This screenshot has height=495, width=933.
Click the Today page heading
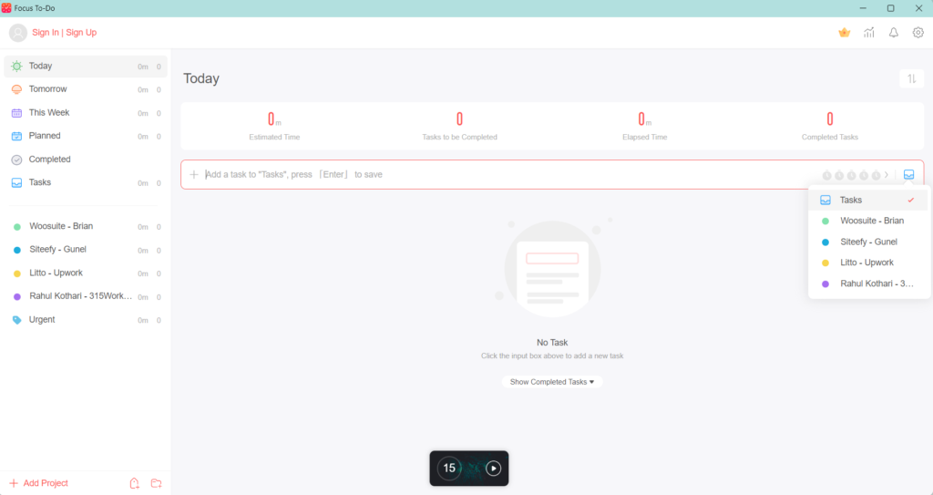pos(201,78)
